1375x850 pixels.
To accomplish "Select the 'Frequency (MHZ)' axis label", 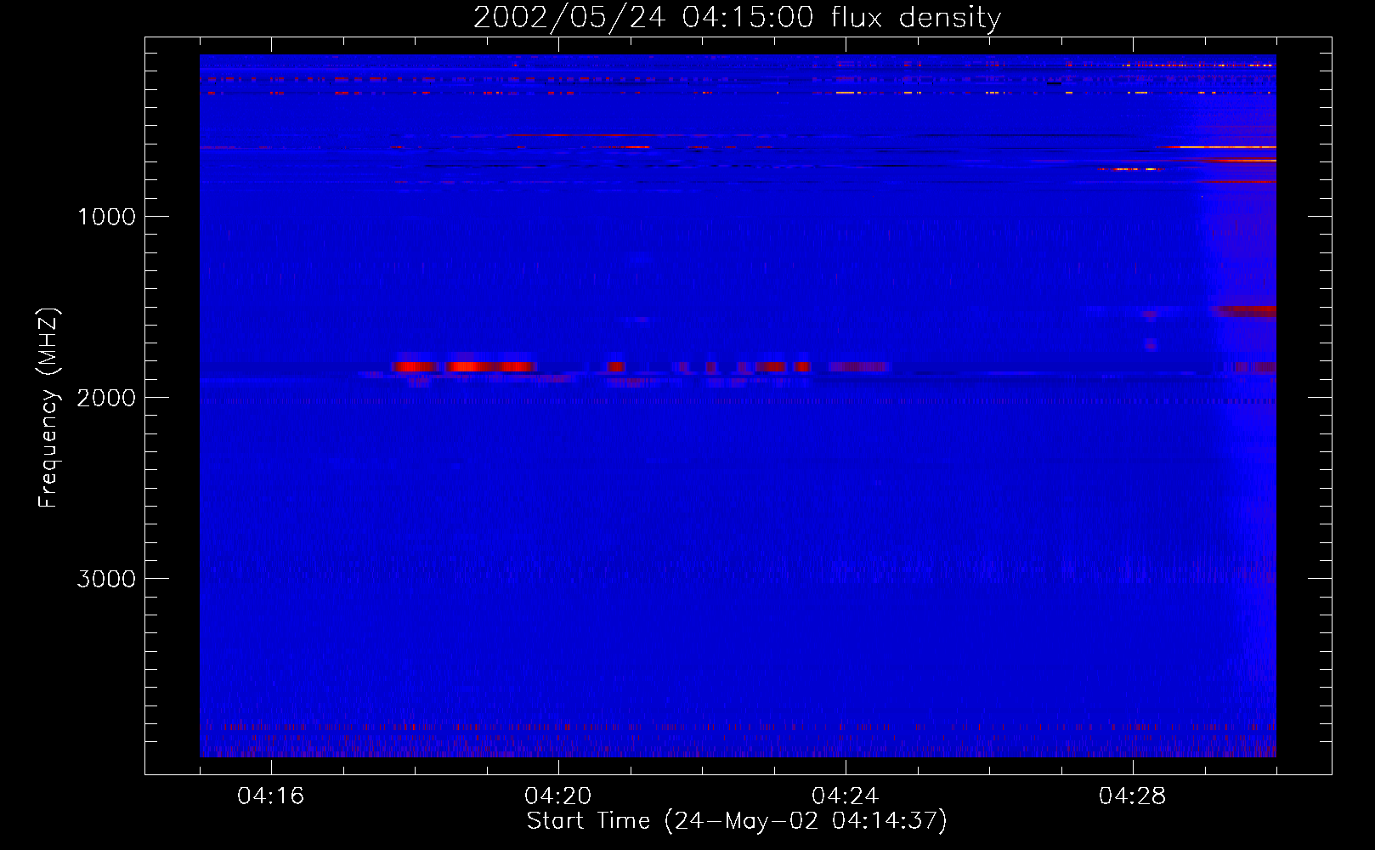I will pos(49,408).
